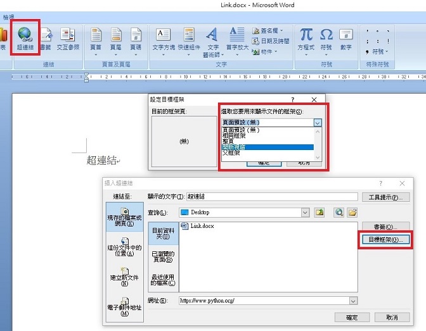
Task: Click the 目標框架 button
Action: [x=385, y=240]
